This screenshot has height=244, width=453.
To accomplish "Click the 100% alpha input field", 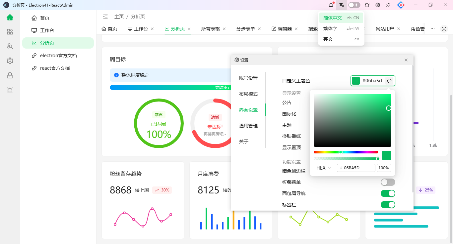I will pos(384,168).
